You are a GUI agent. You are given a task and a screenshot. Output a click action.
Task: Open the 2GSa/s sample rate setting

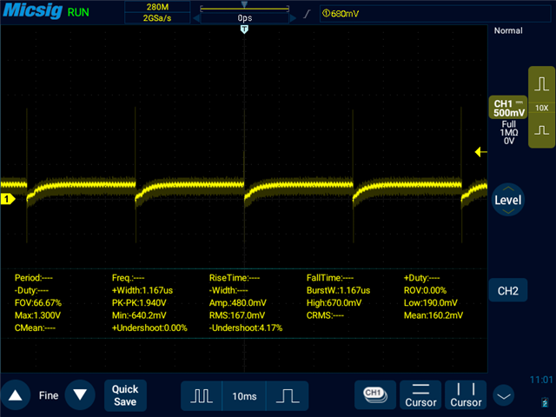tap(157, 18)
